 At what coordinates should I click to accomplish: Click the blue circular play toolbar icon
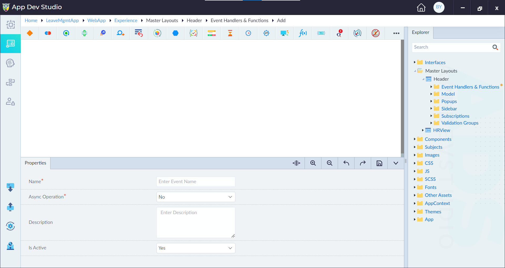(x=248, y=33)
